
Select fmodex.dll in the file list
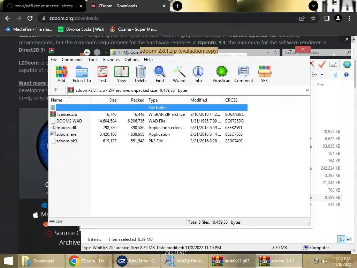[149, 127]
